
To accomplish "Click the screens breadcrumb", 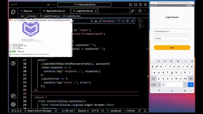I will (x=31, y=16).
